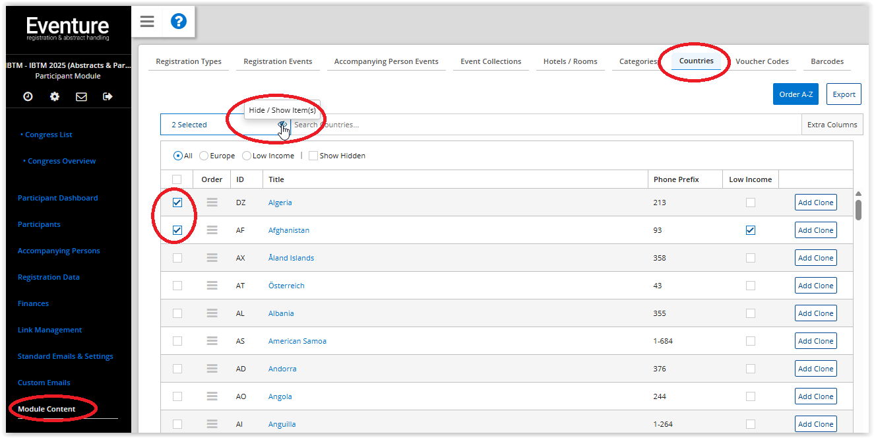Click the envelope mail icon
The height and width of the screenshot is (438, 874).
(x=81, y=97)
